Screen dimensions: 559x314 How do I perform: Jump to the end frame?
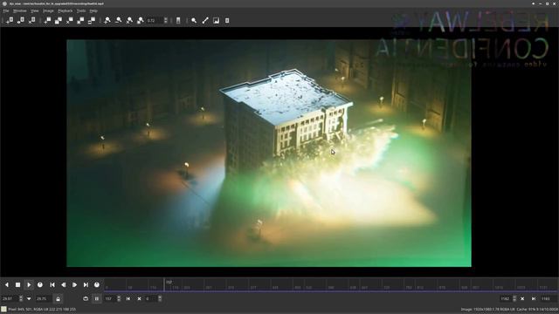86,285
